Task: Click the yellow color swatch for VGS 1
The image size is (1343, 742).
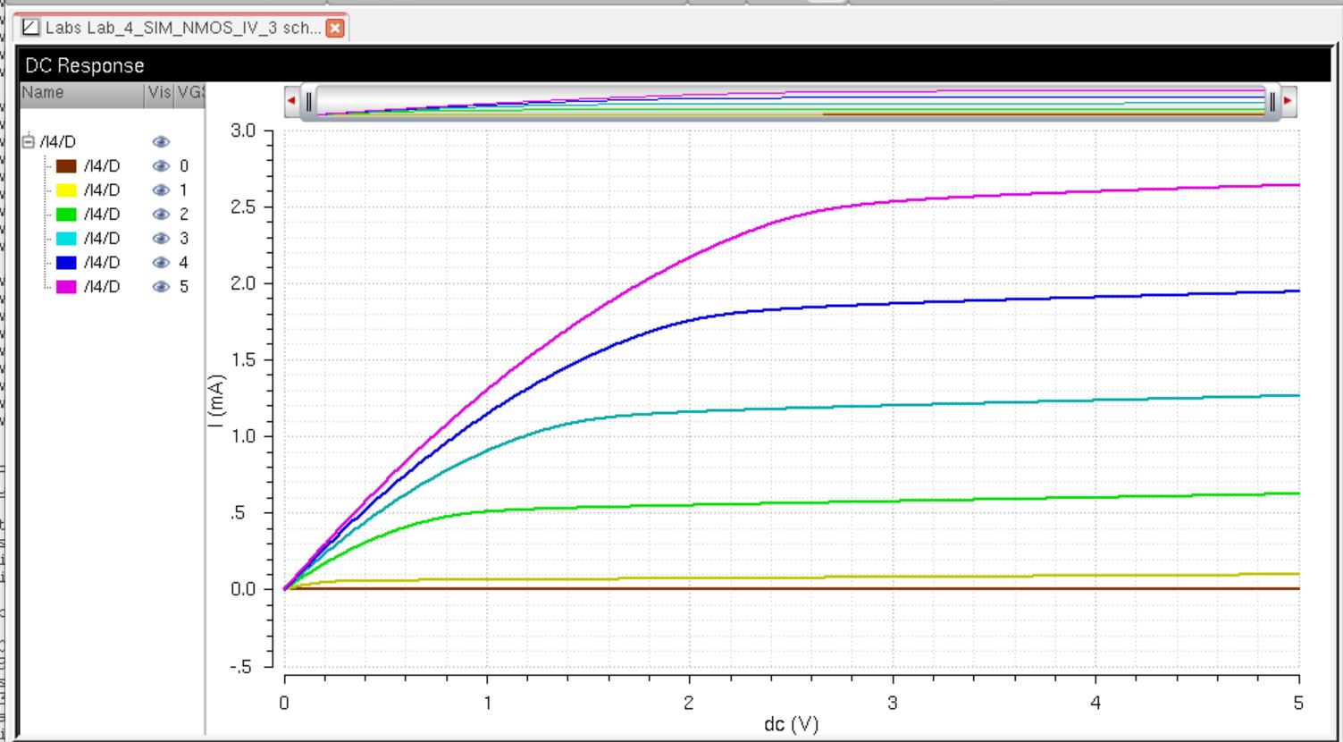Action: (66, 190)
